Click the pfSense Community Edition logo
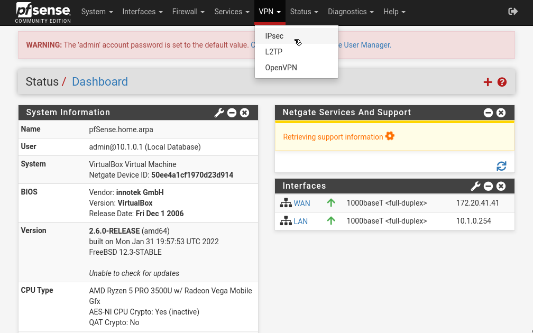 coord(42,13)
